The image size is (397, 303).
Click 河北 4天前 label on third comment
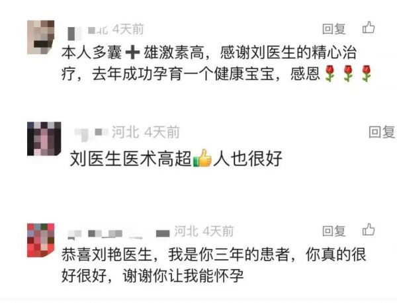pos(204,231)
